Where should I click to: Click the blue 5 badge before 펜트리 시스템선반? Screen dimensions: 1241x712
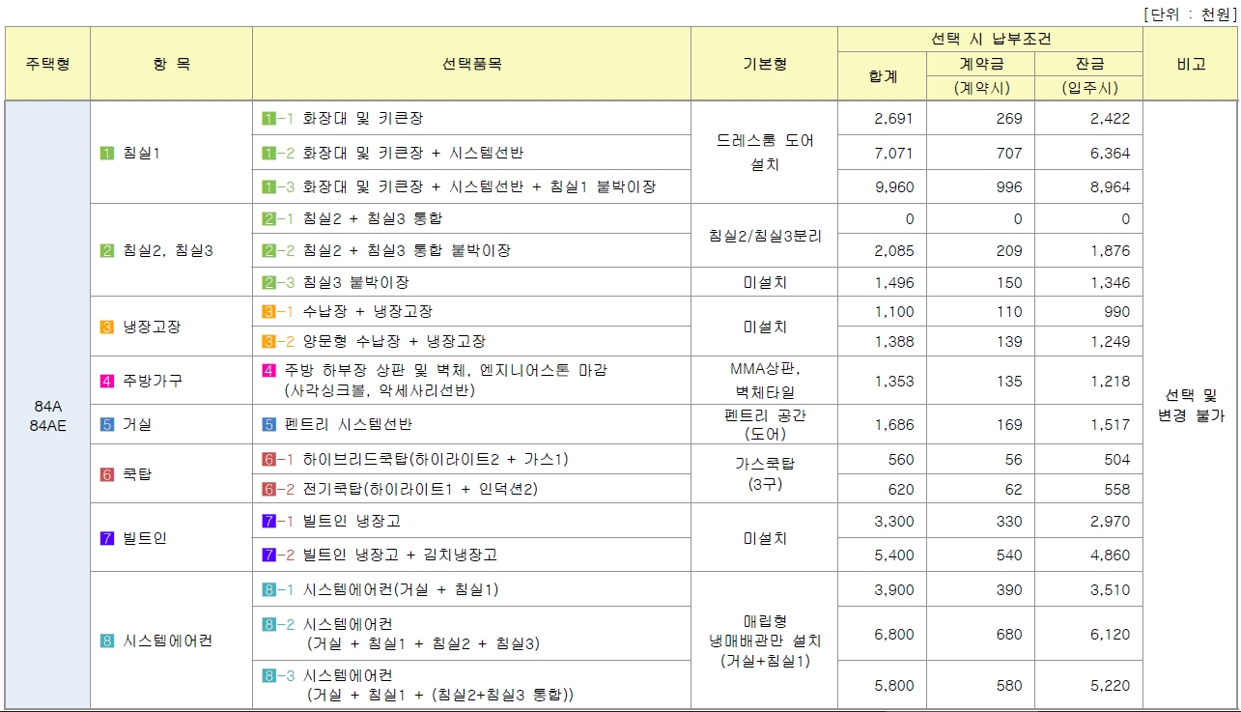pyautogui.click(x=268, y=424)
